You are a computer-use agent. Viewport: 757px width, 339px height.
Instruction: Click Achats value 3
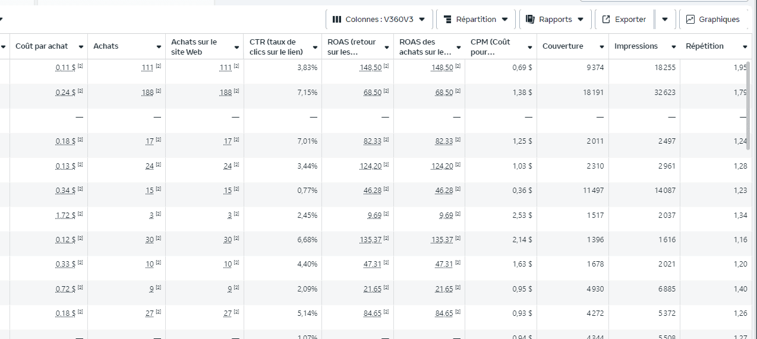pyautogui.click(x=152, y=215)
